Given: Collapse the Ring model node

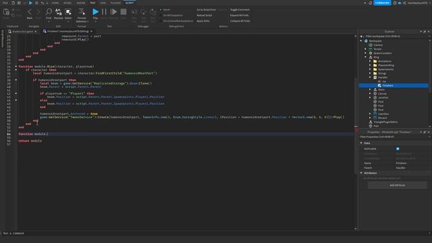Looking at the screenshot, I should [x=366, y=57].
